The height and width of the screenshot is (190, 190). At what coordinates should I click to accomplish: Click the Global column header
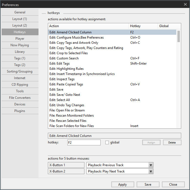169,26
